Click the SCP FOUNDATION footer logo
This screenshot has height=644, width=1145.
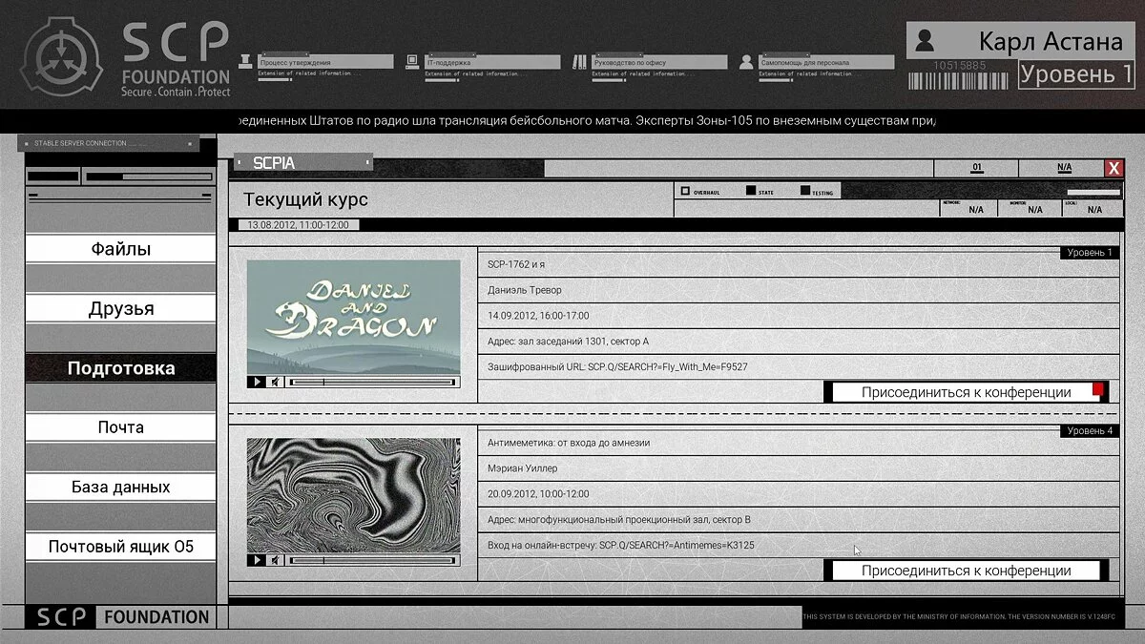coord(121,616)
